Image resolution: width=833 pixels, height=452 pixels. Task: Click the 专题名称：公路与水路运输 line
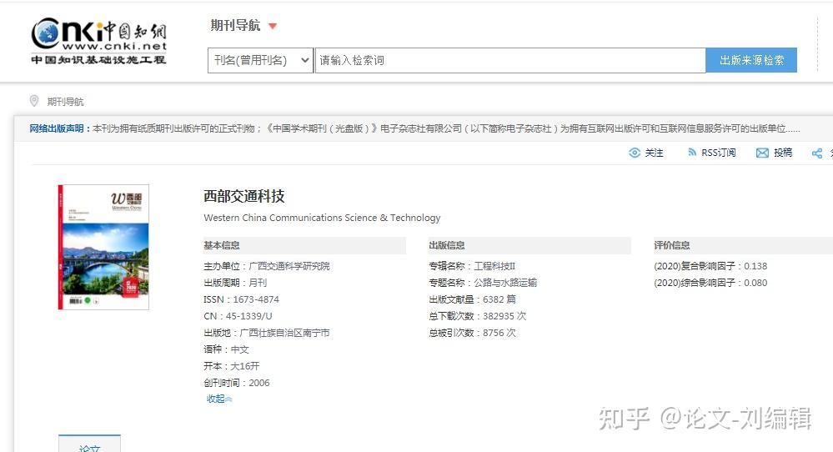pos(483,283)
